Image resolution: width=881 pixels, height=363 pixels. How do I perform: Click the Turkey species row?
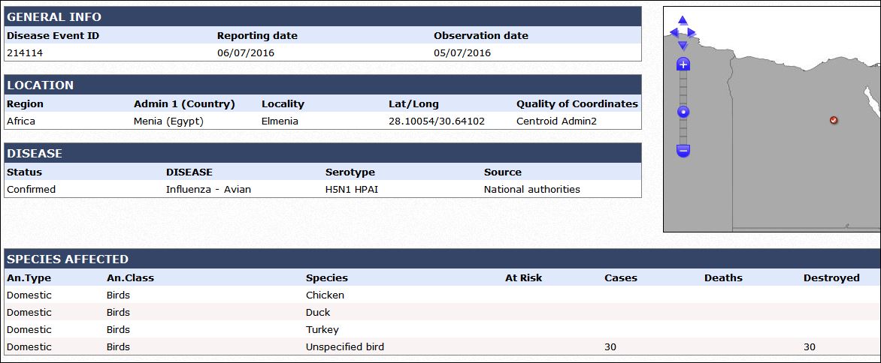point(442,329)
